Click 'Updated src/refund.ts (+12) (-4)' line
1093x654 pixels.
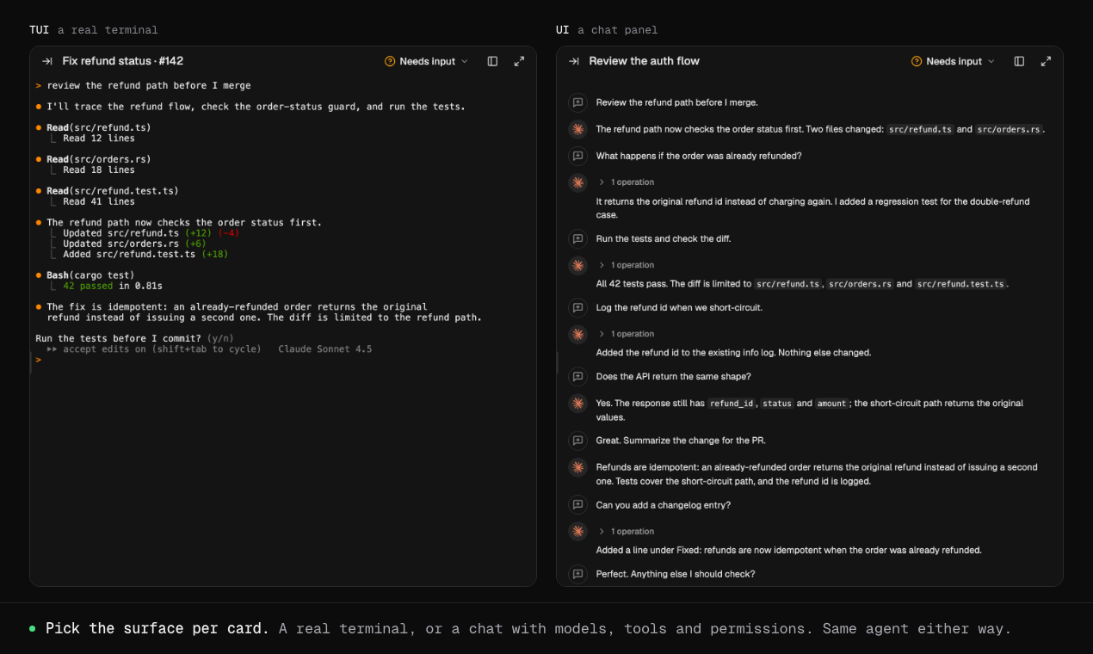coord(151,233)
